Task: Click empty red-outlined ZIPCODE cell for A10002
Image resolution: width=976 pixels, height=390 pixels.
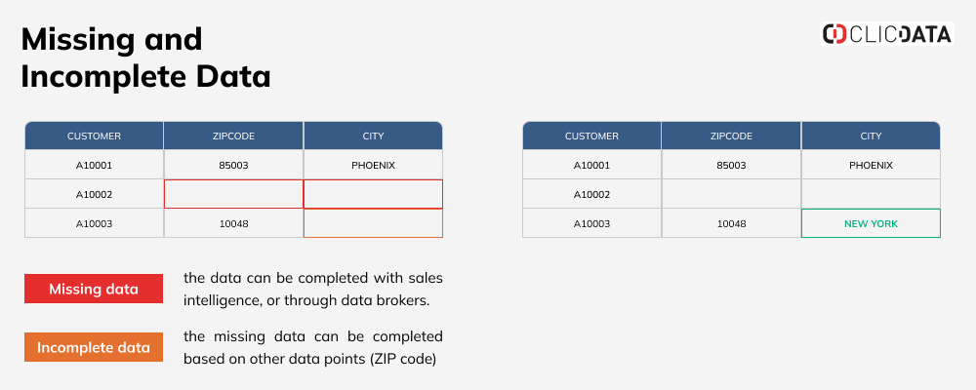Action: coord(233,194)
